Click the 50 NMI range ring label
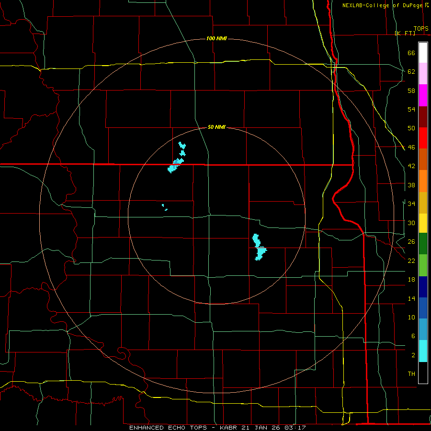The image size is (431, 431). [216, 127]
